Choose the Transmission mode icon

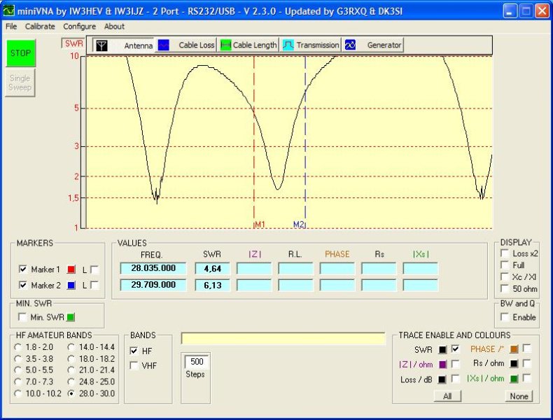pos(288,45)
